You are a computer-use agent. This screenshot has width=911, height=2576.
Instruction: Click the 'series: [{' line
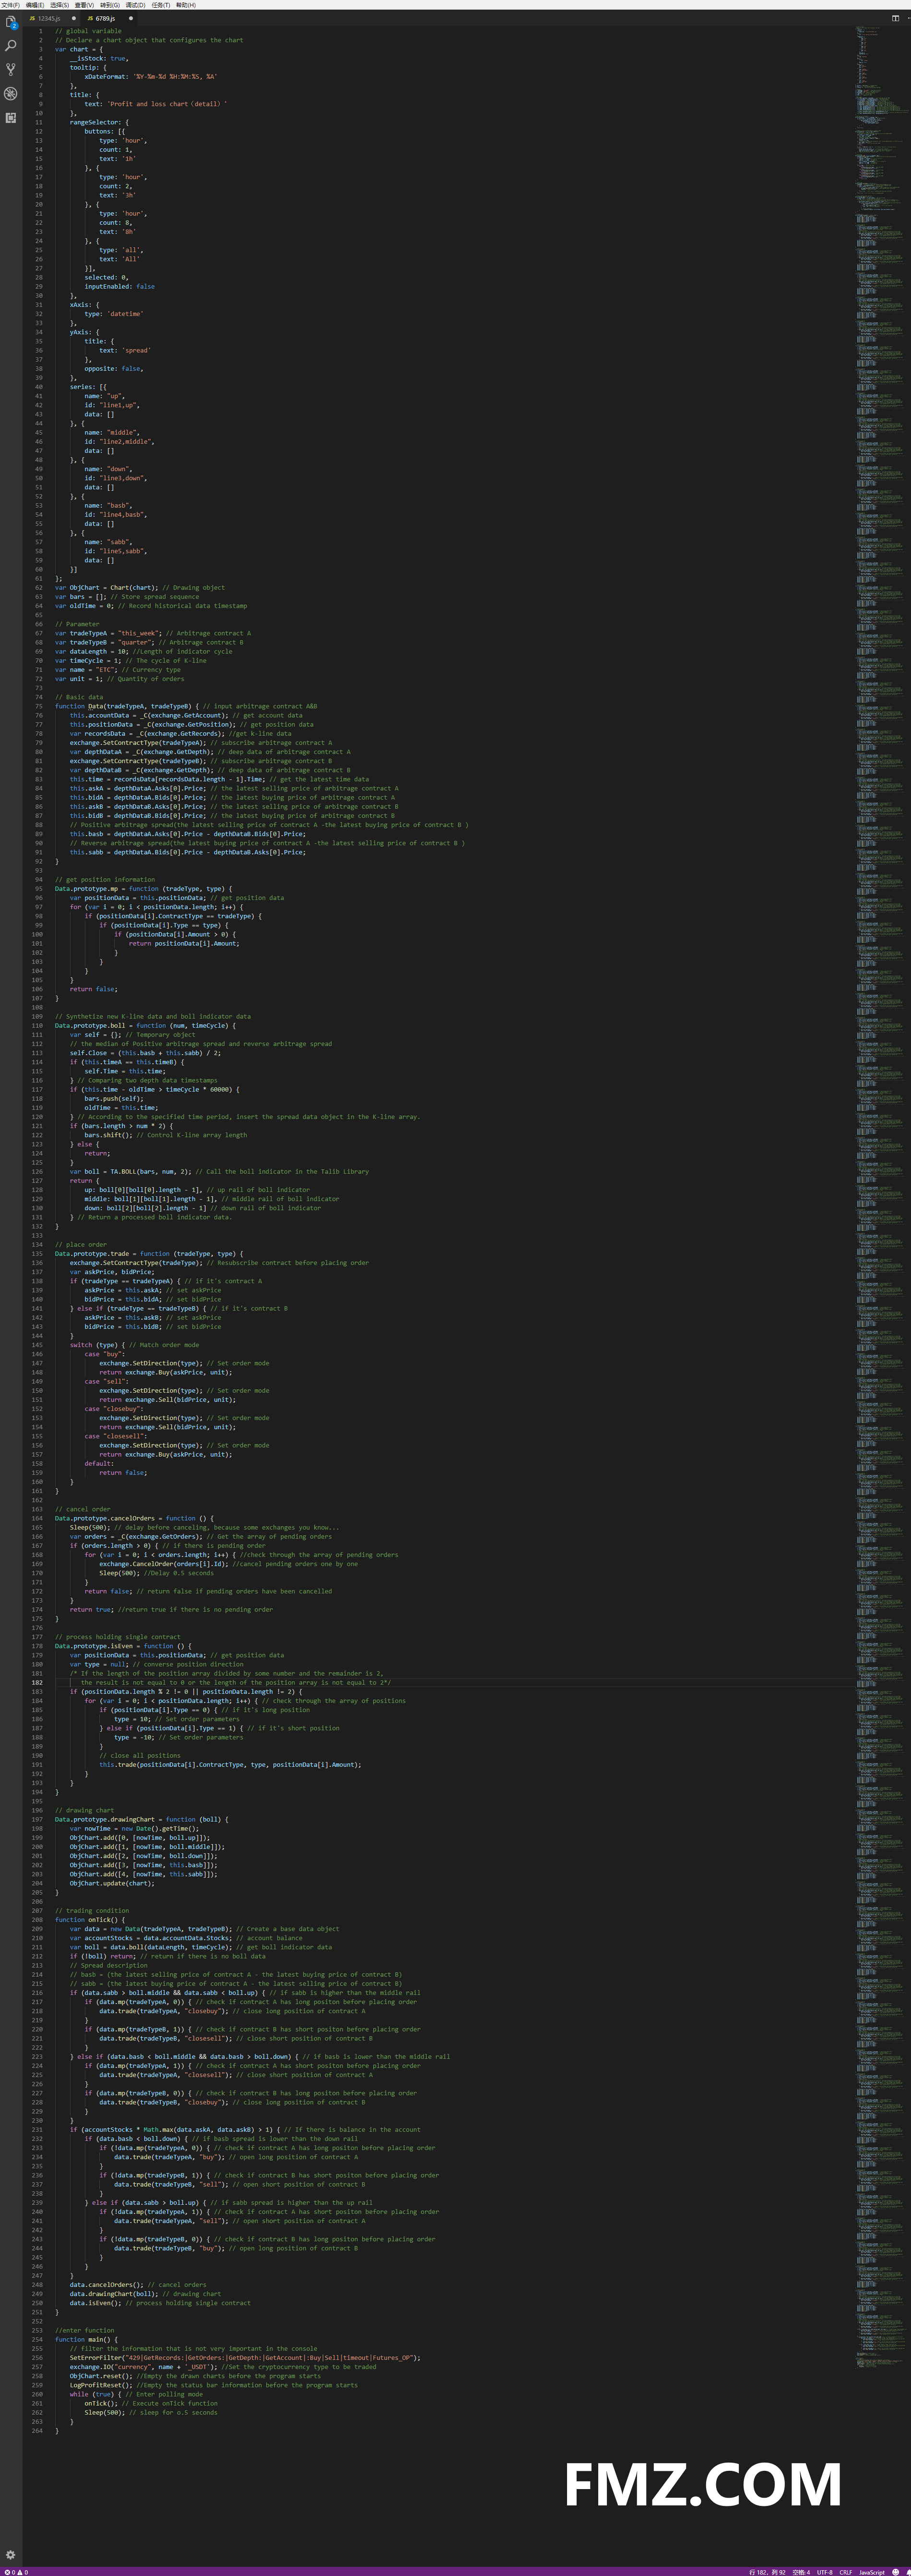click(88, 387)
